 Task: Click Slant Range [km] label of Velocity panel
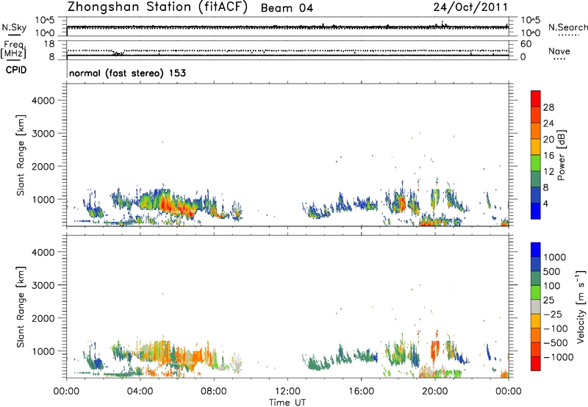21,307
